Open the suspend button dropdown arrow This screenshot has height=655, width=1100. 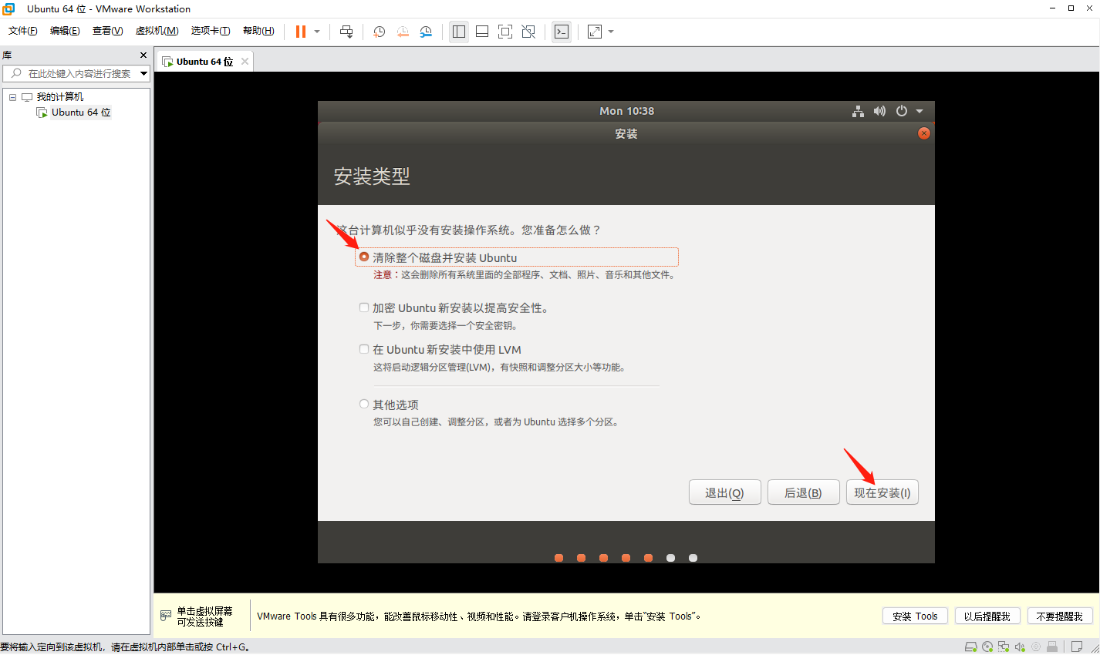tap(315, 31)
